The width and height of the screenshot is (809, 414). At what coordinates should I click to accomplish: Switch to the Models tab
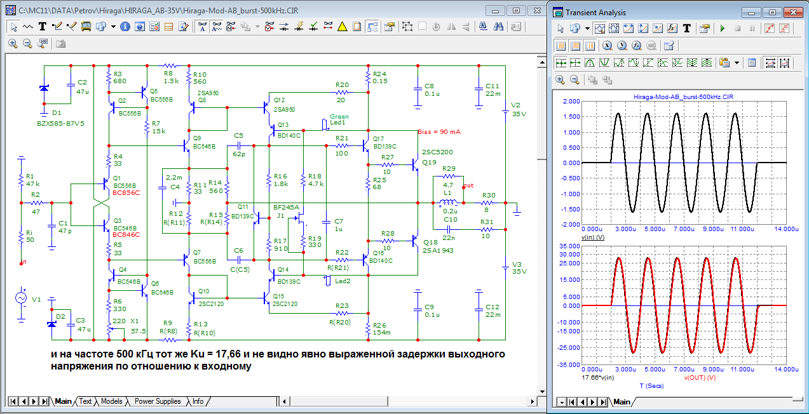111,401
